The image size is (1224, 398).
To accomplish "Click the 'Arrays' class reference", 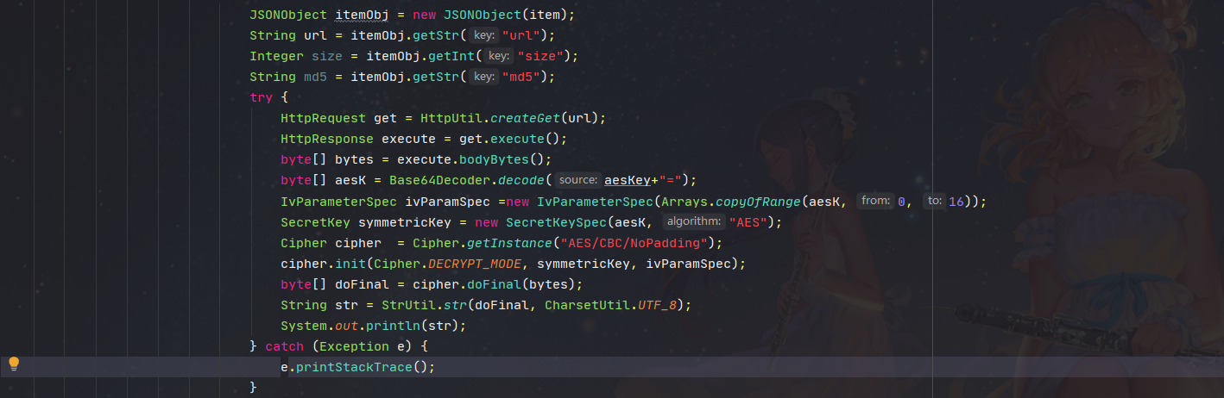I will click(x=685, y=201).
